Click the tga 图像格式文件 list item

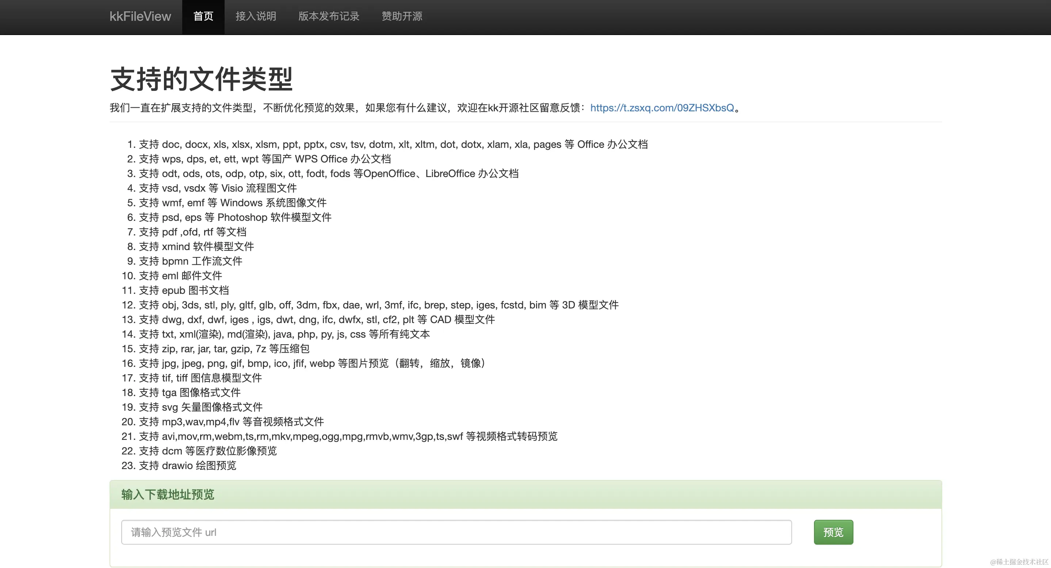click(x=190, y=393)
